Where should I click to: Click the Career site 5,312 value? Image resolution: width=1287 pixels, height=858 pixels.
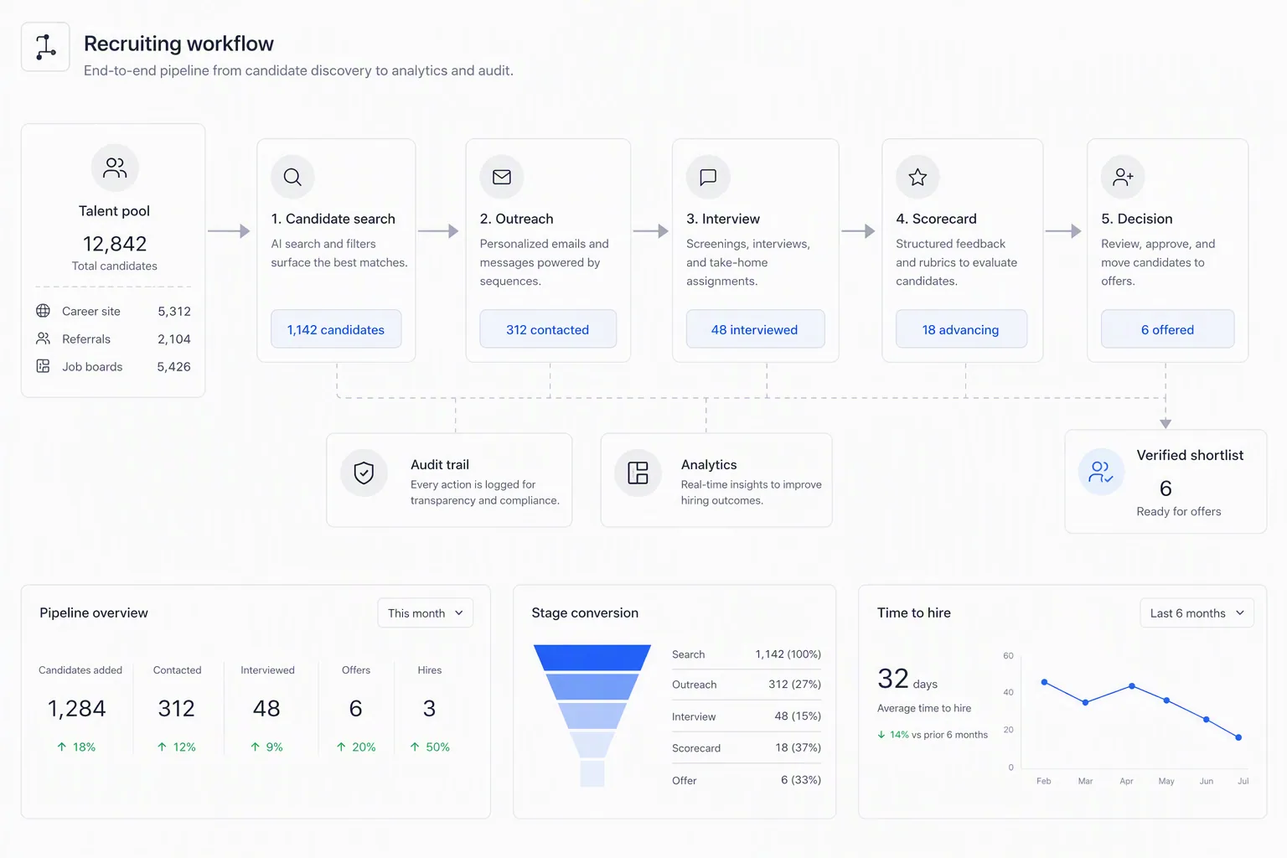point(174,311)
